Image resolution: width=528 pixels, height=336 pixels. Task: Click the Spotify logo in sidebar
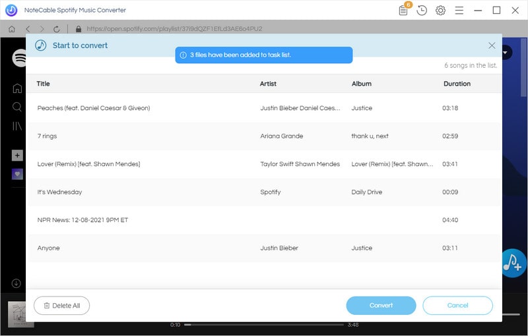[x=19, y=58]
